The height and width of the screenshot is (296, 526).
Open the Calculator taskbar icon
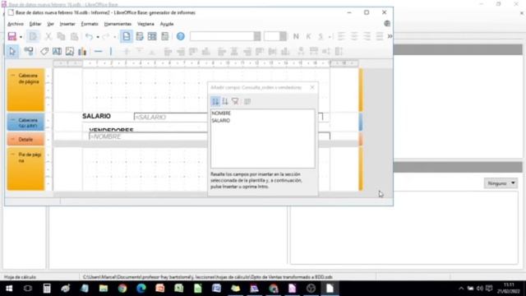(x=47, y=289)
